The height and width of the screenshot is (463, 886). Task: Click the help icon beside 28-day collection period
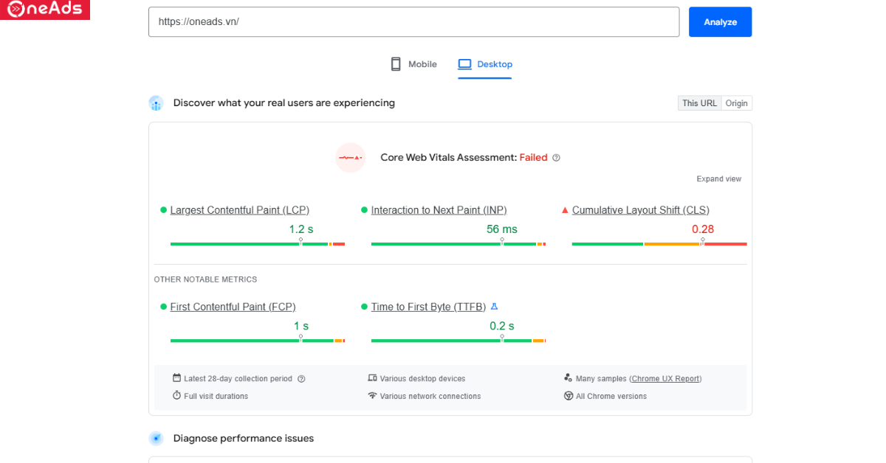[301, 379]
